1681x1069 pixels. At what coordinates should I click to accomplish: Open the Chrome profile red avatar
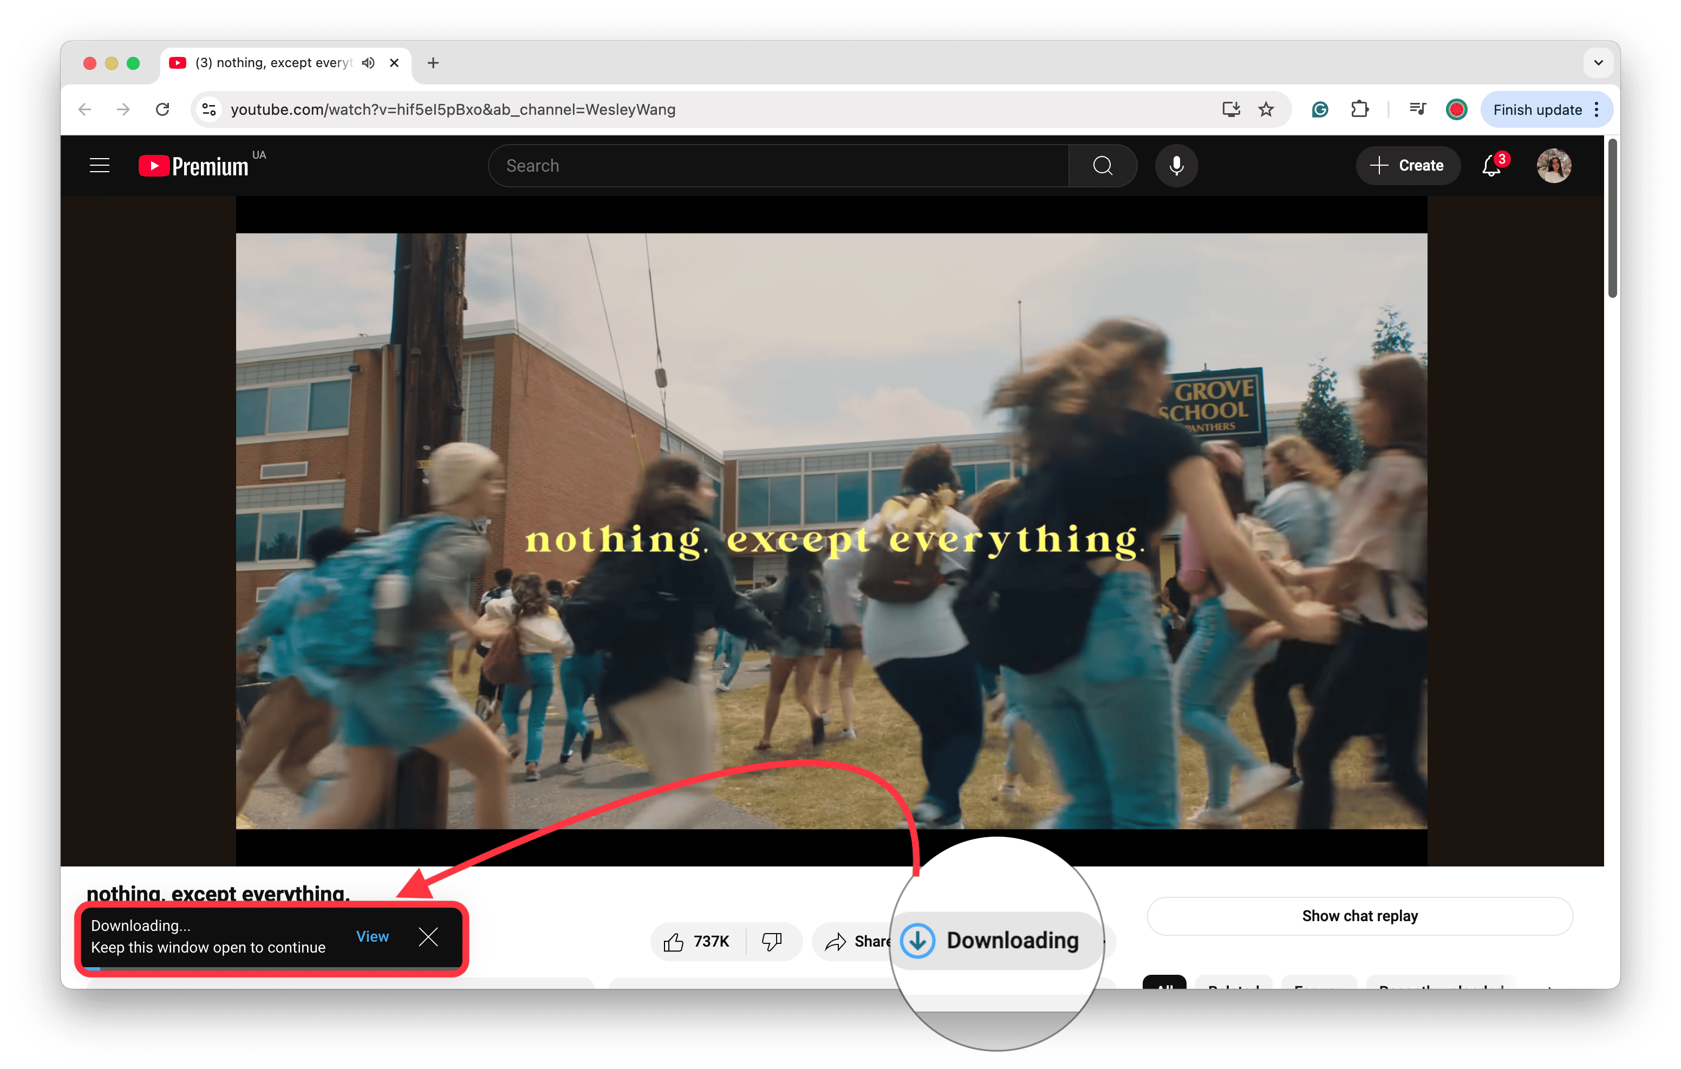1456,109
